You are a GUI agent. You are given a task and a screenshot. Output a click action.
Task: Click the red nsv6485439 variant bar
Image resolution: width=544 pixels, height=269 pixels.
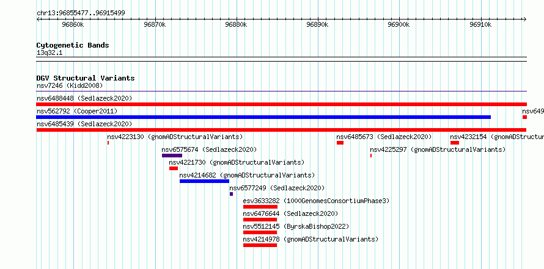coord(281,130)
